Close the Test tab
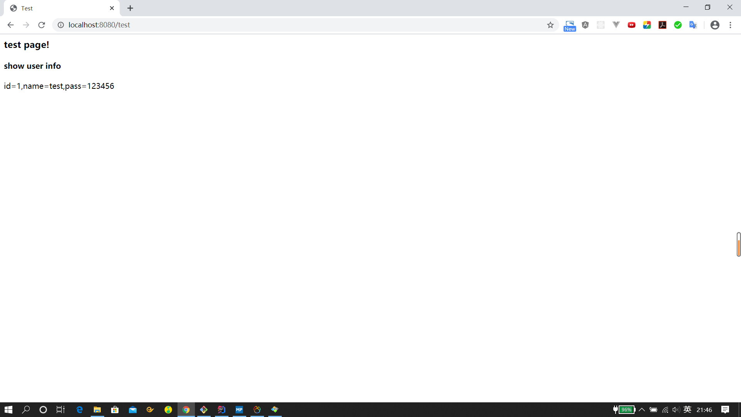This screenshot has height=417, width=741. 112,8
